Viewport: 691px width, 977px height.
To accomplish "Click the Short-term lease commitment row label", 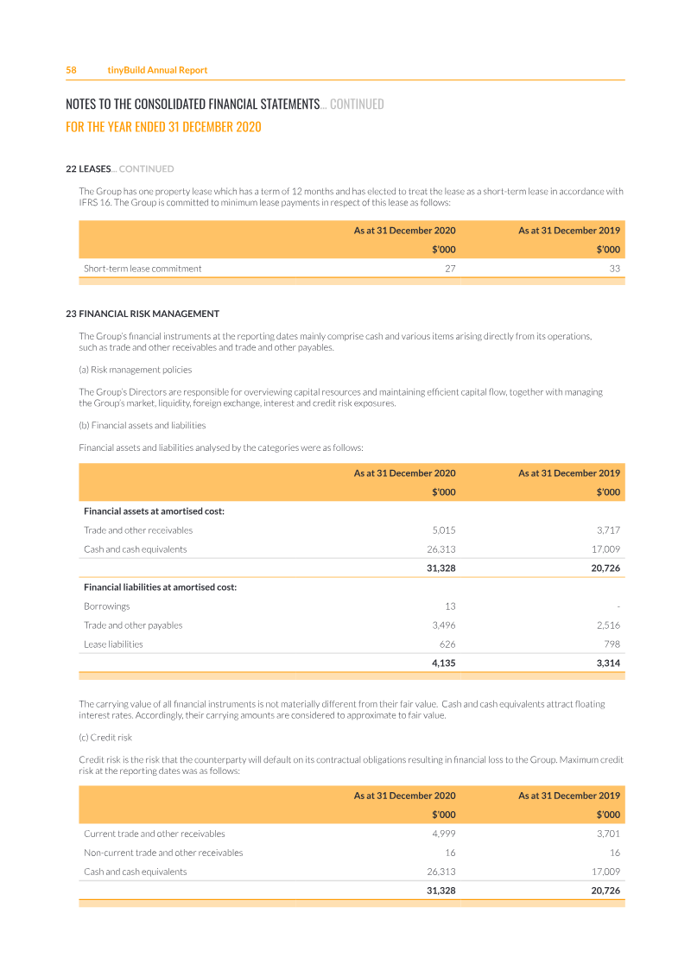I will 143,269.
